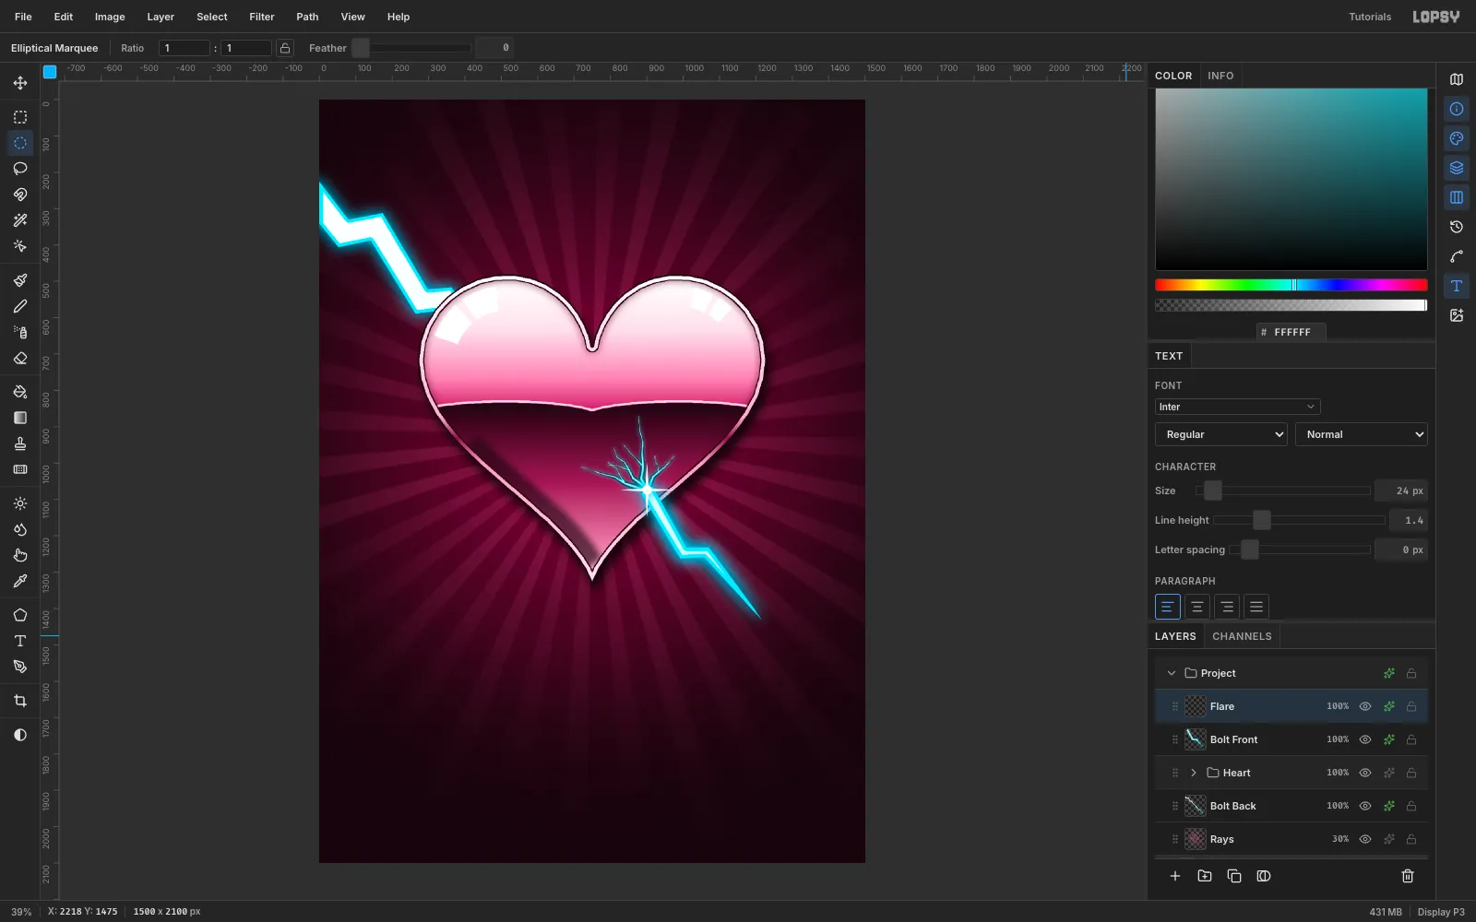
Task: Align paragraph left
Action: [1167, 607]
